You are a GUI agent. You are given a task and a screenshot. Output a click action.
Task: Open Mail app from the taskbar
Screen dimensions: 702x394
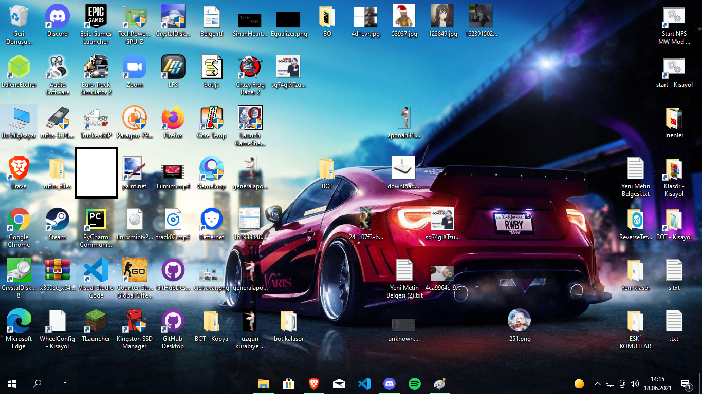[339, 383]
